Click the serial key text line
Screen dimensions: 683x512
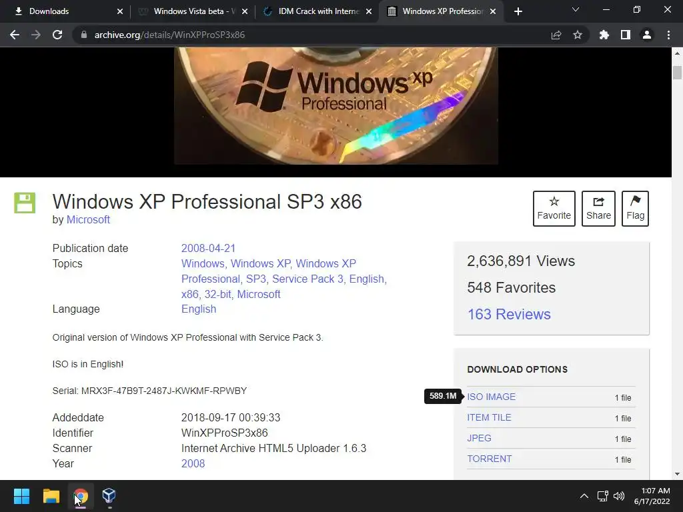[149, 391]
